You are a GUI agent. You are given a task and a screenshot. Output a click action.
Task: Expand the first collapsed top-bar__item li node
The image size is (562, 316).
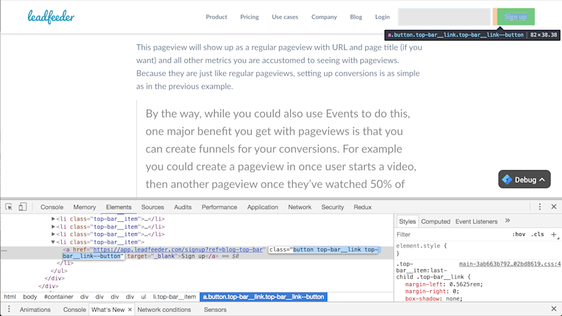point(53,219)
